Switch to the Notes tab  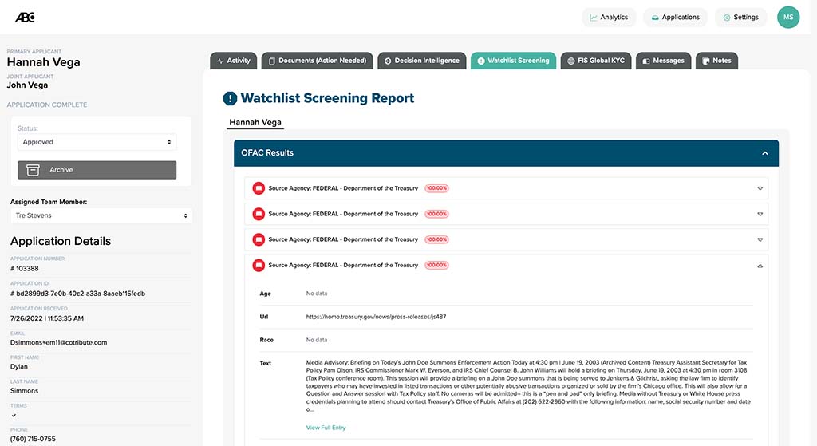[x=716, y=61]
